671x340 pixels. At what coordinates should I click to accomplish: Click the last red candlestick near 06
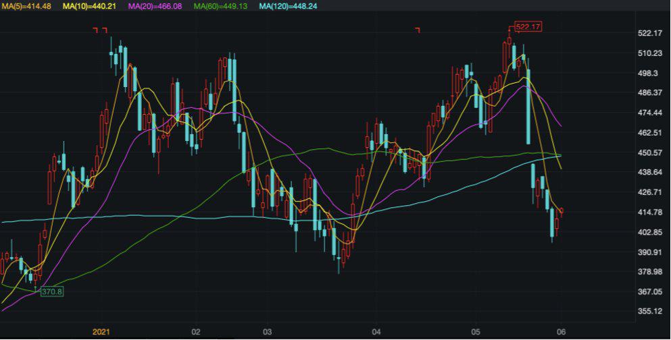(x=562, y=211)
